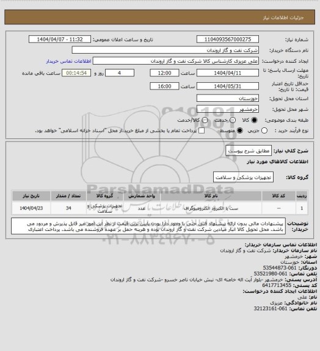Click the response deadline date 1404/04/11
The height and width of the screenshot is (351, 320).
[228, 73]
